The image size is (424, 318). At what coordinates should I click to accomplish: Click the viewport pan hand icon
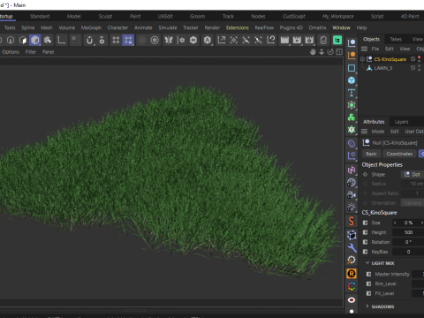pyautogui.click(x=313, y=52)
